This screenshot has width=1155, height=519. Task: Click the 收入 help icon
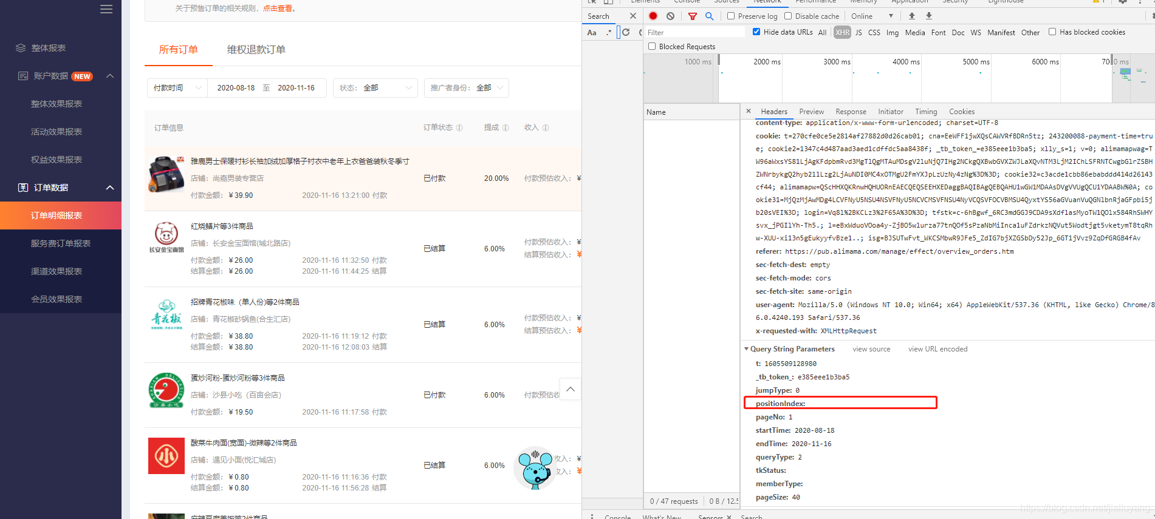(x=546, y=127)
